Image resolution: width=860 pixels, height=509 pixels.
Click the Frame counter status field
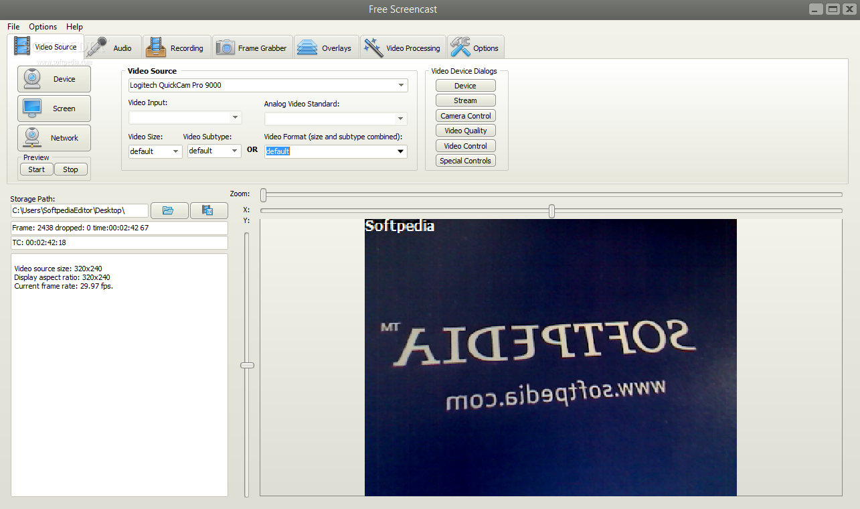pyautogui.click(x=119, y=228)
